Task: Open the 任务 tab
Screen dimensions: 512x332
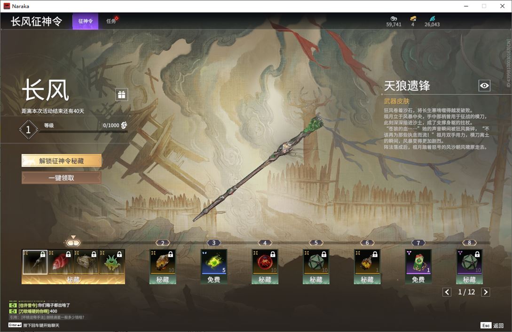Action: pyautogui.click(x=111, y=21)
